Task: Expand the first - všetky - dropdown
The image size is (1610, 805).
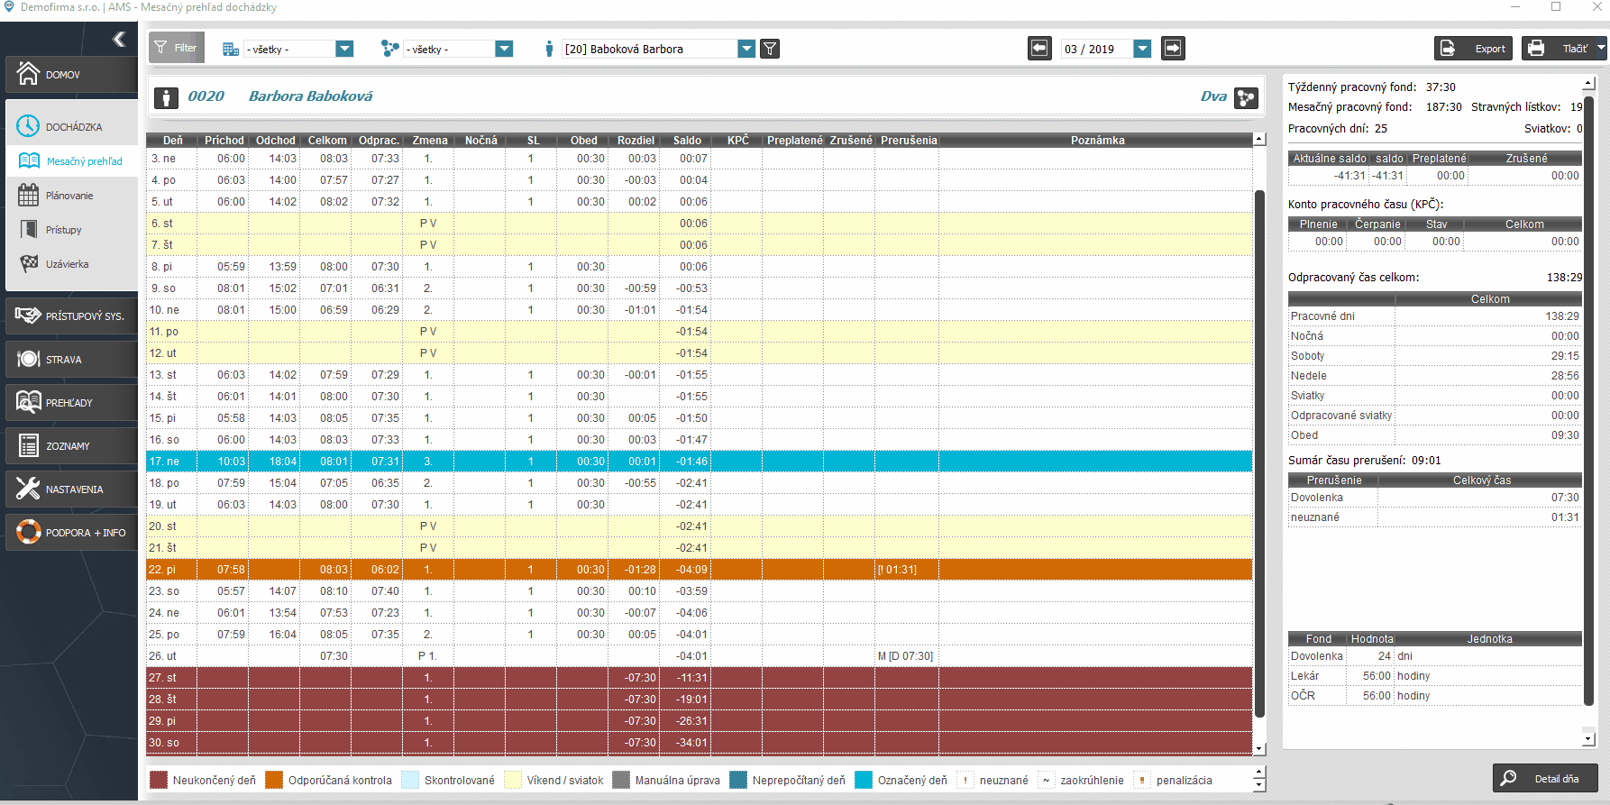Action: (x=344, y=49)
